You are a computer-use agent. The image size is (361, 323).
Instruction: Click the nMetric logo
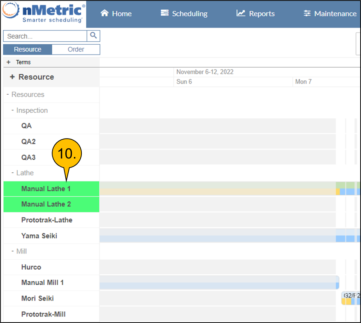click(x=44, y=13)
